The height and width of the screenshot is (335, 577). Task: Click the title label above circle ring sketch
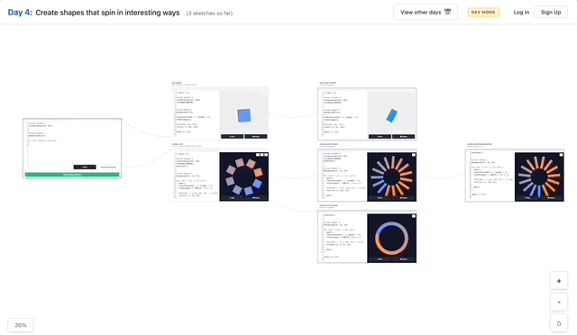(x=328, y=205)
